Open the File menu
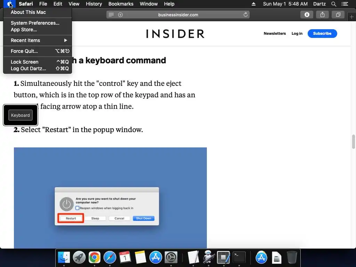 (x=43, y=4)
